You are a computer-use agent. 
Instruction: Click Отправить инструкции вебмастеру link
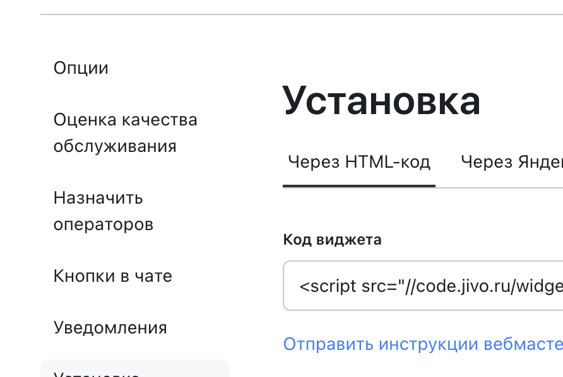click(x=423, y=344)
